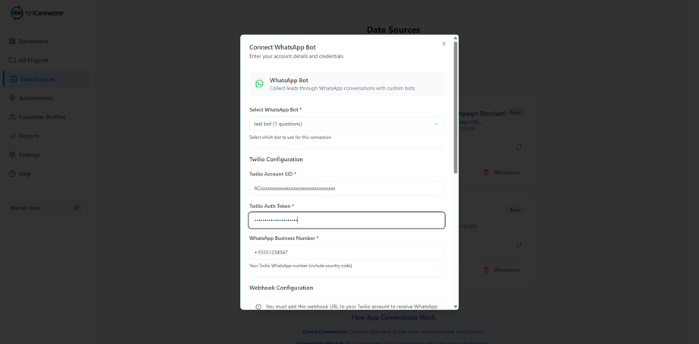Open Help in the sidebar

[x=46, y=174]
